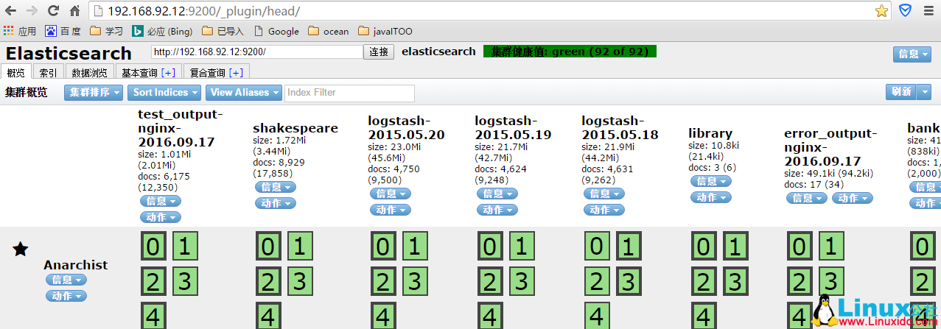This screenshot has width=941, height=329.
Task: Switch to the 数据浏览 tab
Action: pos(90,72)
